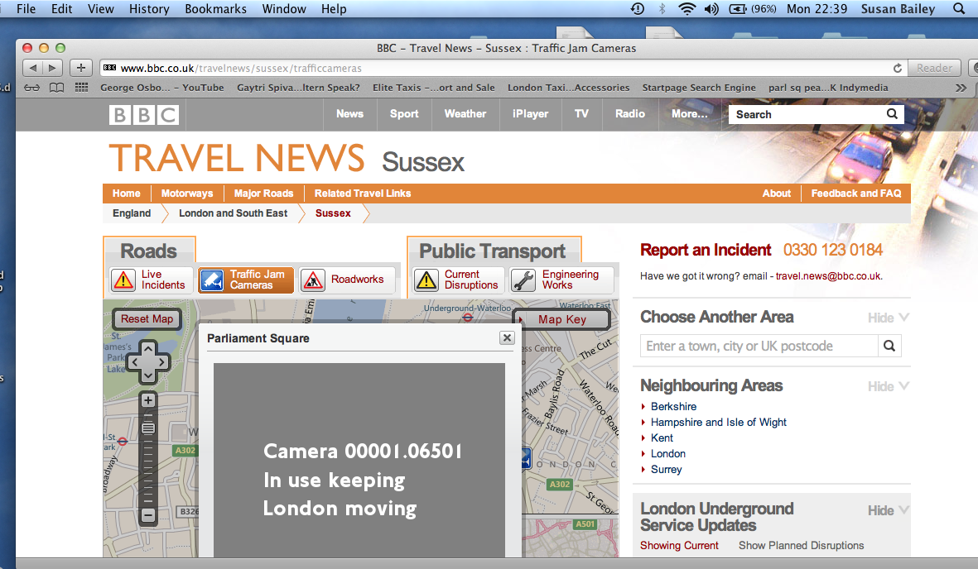The width and height of the screenshot is (978, 569).
Task: Click the search magnifier in postcode field
Action: click(889, 346)
